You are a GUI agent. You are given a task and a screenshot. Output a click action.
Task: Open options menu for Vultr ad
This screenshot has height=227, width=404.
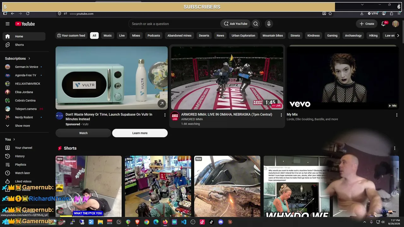pyautogui.click(x=165, y=115)
